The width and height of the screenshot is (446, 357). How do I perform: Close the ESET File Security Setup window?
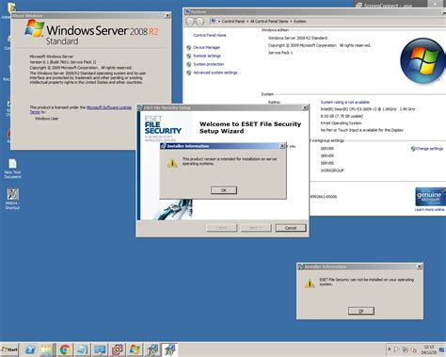[x=305, y=107]
